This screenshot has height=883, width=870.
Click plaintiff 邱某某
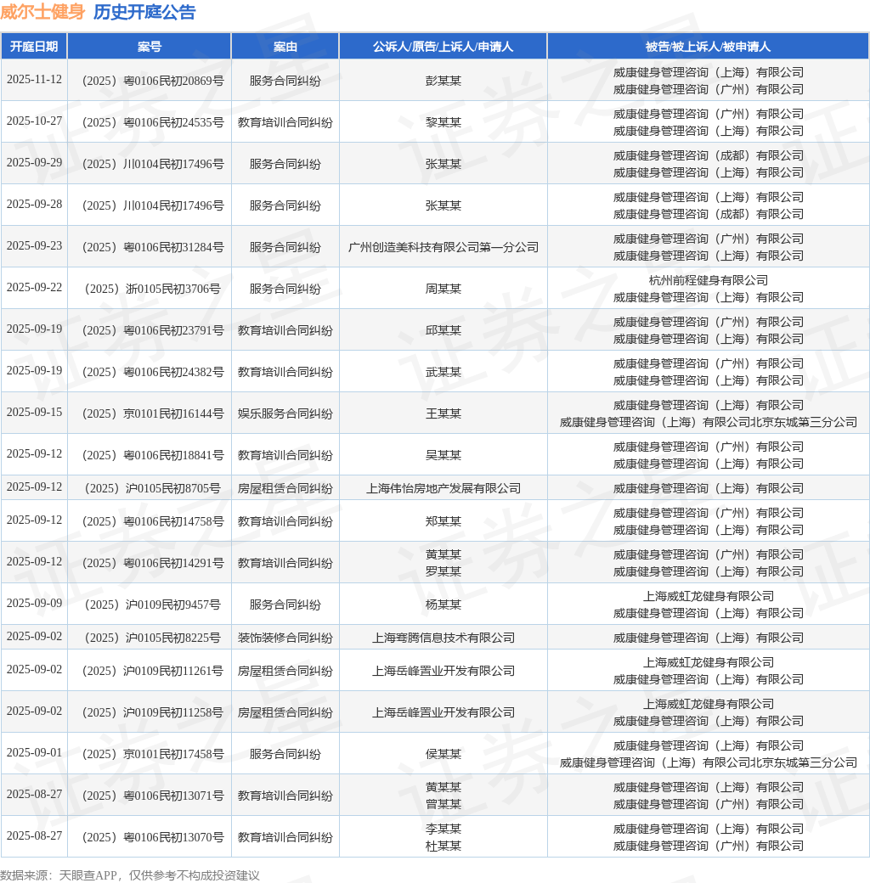(443, 330)
